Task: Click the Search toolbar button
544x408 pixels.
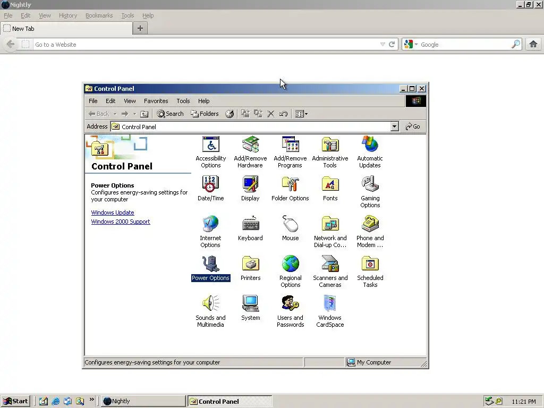Action: pos(170,114)
